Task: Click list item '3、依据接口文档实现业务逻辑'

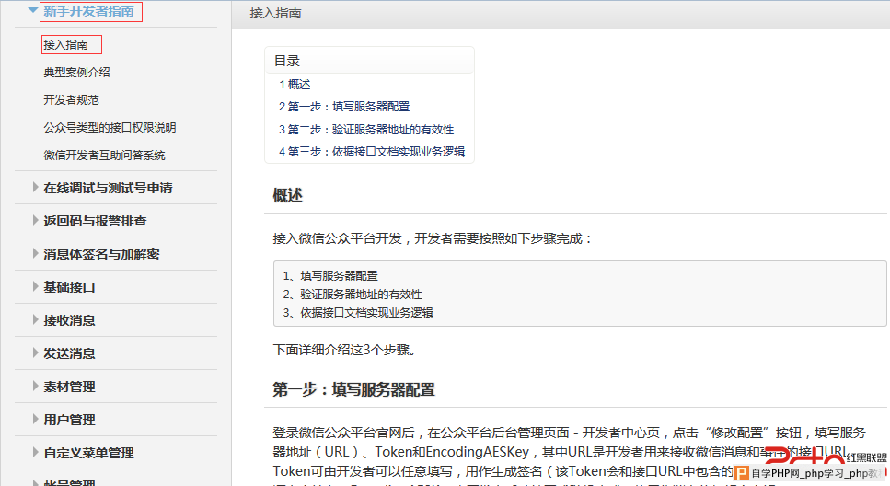Action: coord(358,312)
